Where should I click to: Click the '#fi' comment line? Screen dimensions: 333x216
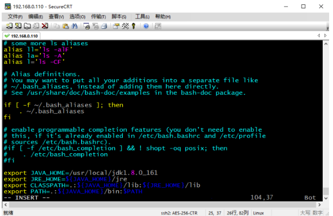[9, 161]
